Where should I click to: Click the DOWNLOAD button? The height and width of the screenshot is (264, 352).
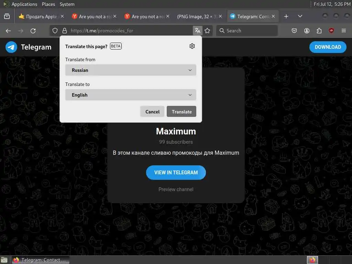point(328,47)
